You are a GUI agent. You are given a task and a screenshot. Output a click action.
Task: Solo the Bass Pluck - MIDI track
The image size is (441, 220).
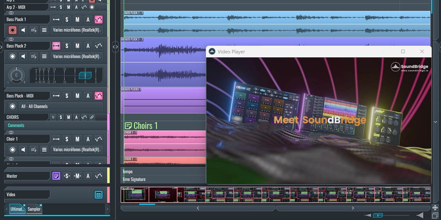(x=67, y=96)
